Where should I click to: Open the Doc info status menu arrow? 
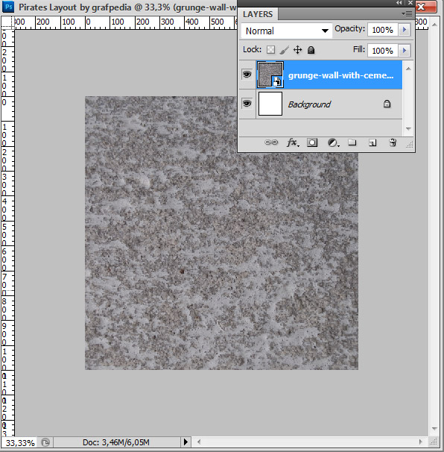pos(185,442)
